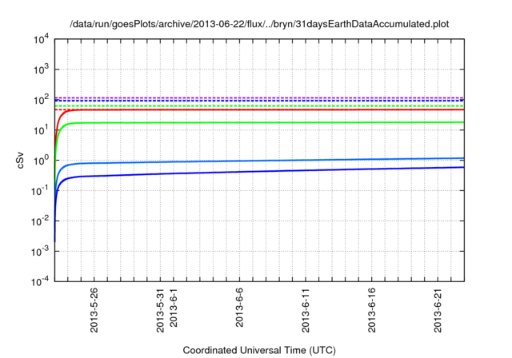The width and height of the screenshot is (512, 358).
Task: Click the plot title file path
Action: point(259,24)
